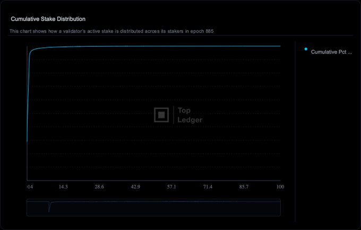Click the 28.6 x-axis label
Image resolution: width=361 pixels, height=230 pixels.
click(x=99, y=188)
